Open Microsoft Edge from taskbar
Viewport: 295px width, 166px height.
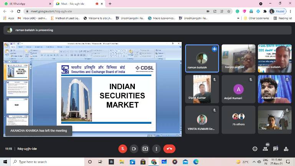pos(196,162)
